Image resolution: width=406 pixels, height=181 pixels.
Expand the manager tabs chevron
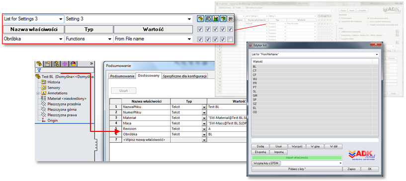[91, 63]
